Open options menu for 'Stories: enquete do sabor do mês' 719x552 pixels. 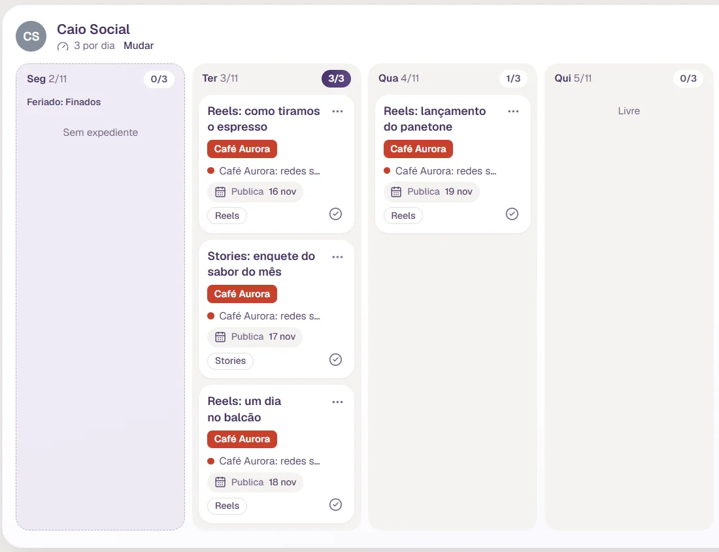click(337, 257)
